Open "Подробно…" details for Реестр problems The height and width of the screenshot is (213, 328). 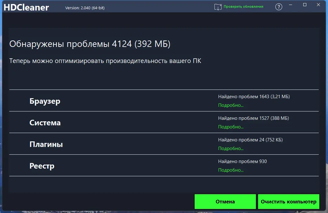230,170
